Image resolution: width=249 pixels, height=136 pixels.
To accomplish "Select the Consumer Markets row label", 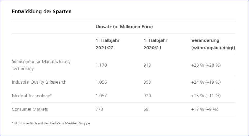I will (x=30, y=109).
